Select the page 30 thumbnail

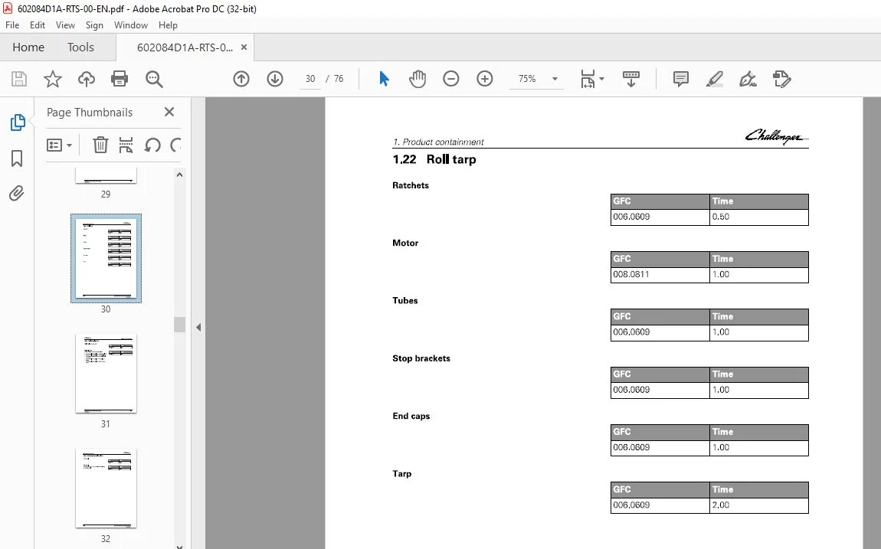click(106, 258)
